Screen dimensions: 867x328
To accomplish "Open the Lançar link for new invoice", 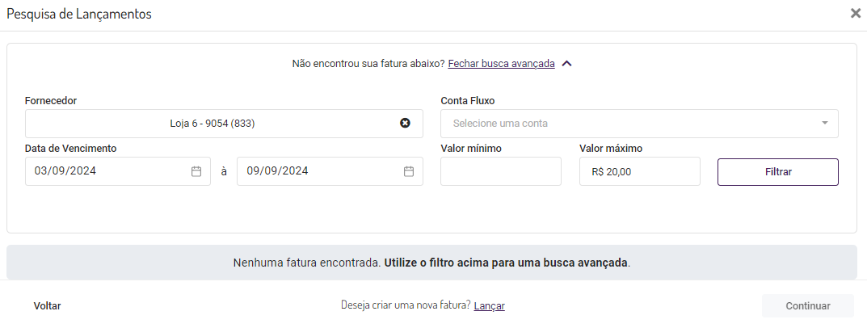I will 490,305.
